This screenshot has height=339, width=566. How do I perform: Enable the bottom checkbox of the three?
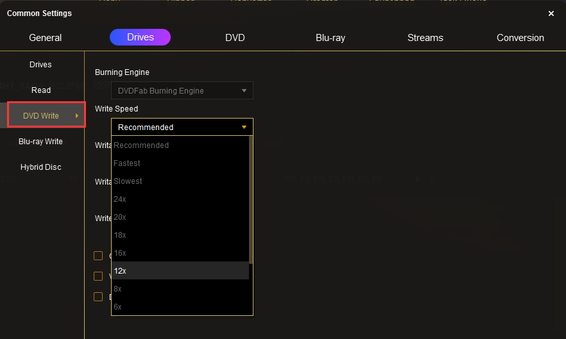(98, 297)
